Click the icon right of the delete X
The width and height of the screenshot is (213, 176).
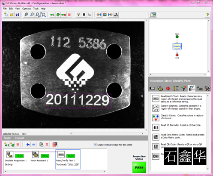tap(54, 145)
